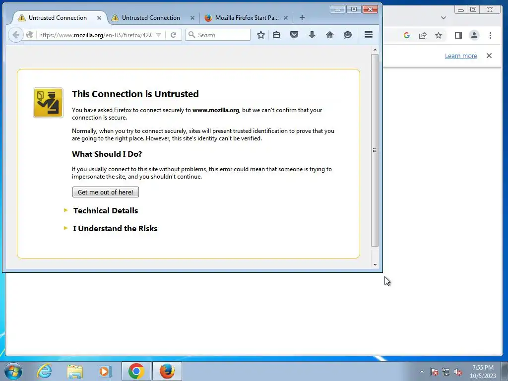
Task: Switch to Chrome via taskbar icon
Action: pyautogui.click(x=136, y=371)
